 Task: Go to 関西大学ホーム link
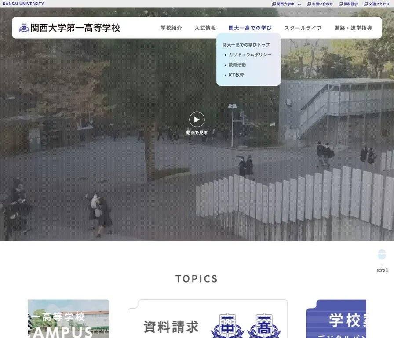click(288, 4)
